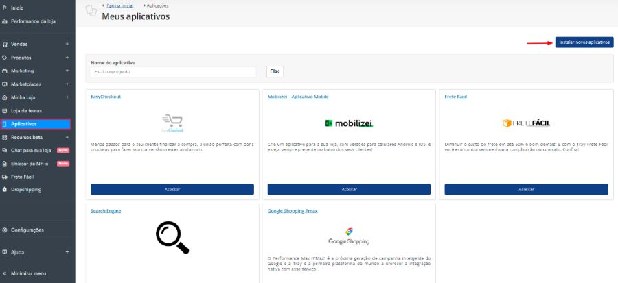618x283 pixels.
Task: Open Performance da loja menu item
Action: (x=33, y=21)
